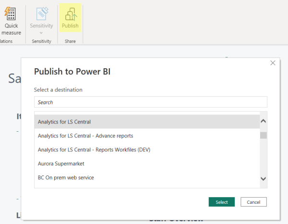288x224 pixels.
Task: Click the Quick measure text label
Action: click(12, 29)
